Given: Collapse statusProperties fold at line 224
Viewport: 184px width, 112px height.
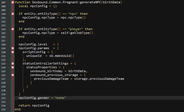Looking at the screenshot, I should pos(13,67).
